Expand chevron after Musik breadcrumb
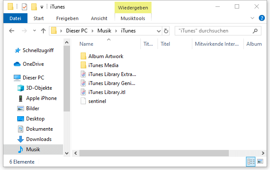The width and height of the screenshot is (270, 170). (x=116, y=31)
